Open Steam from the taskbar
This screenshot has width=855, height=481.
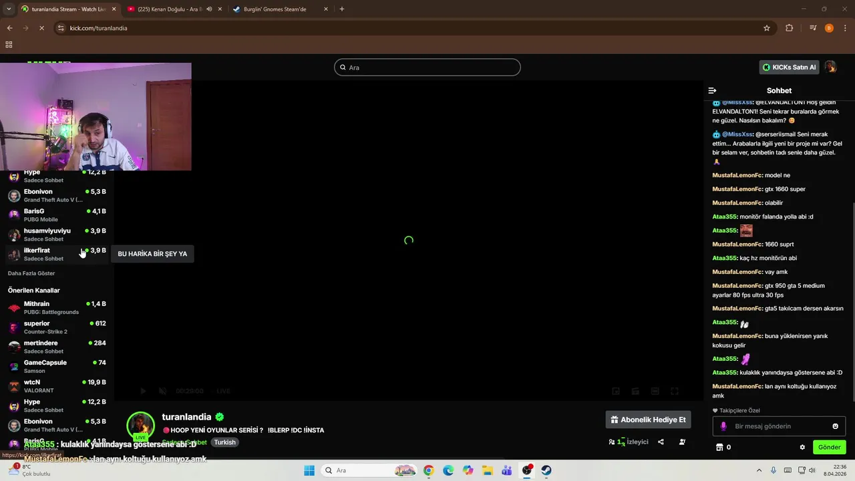click(x=546, y=470)
